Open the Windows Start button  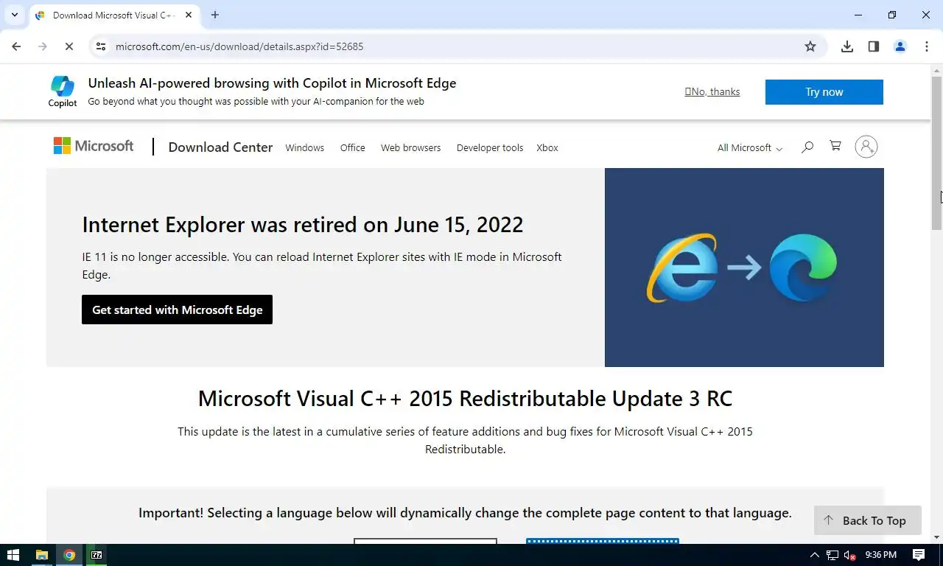point(13,555)
